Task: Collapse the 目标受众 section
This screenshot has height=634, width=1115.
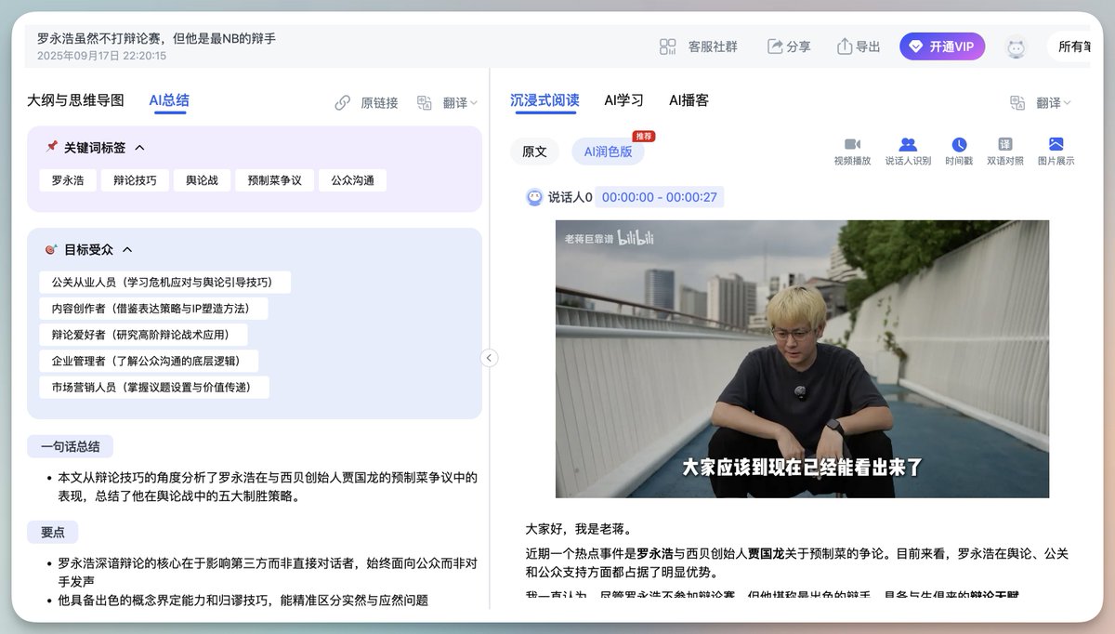Action: [127, 249]
